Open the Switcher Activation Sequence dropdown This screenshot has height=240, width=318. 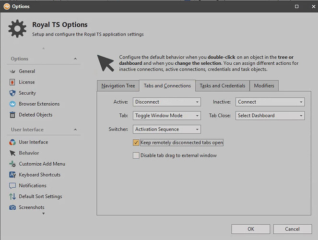pos(166,129)
